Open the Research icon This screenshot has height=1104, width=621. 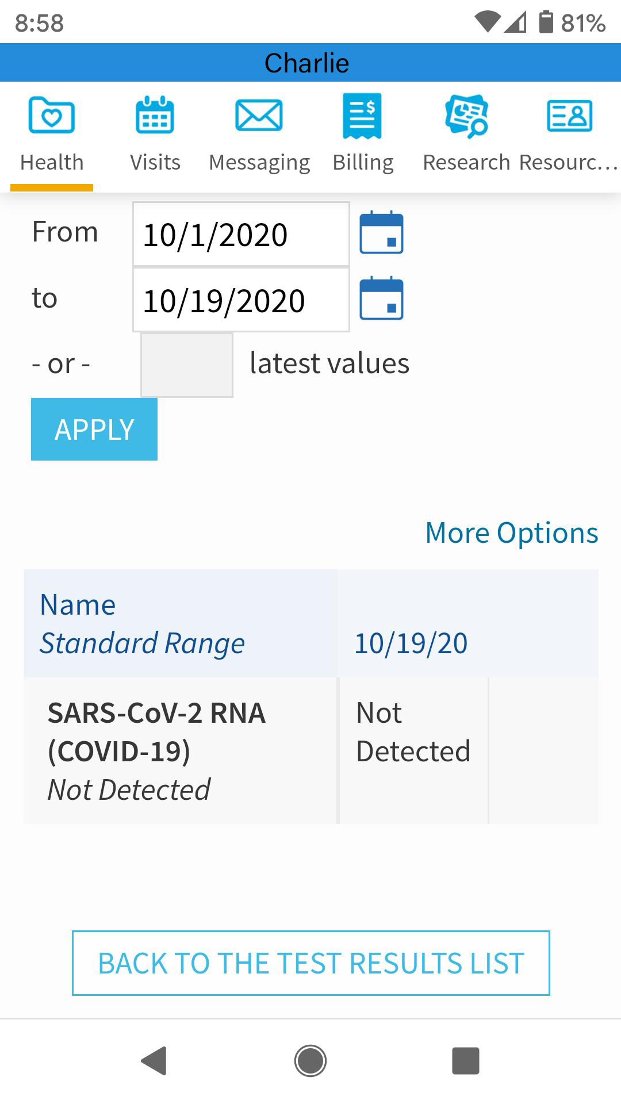click(466, 116)
